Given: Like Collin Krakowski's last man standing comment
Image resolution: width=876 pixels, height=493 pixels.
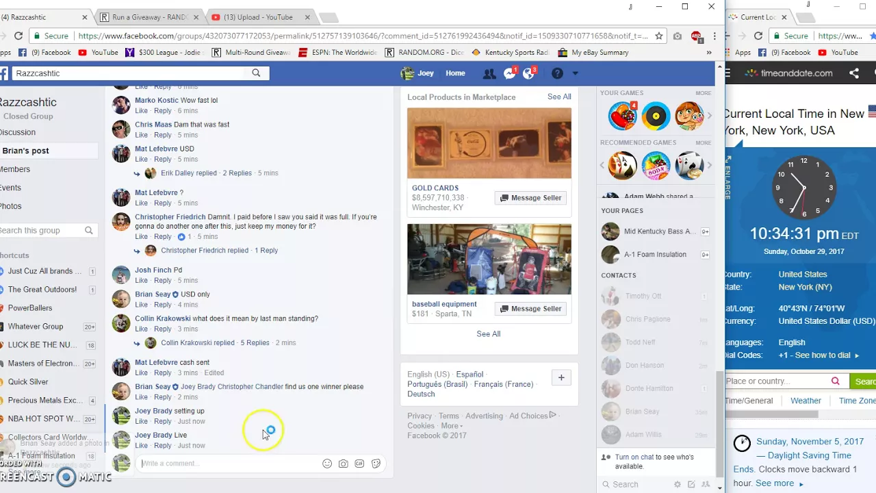Looking at the screenshot, I should pos(141,329).
